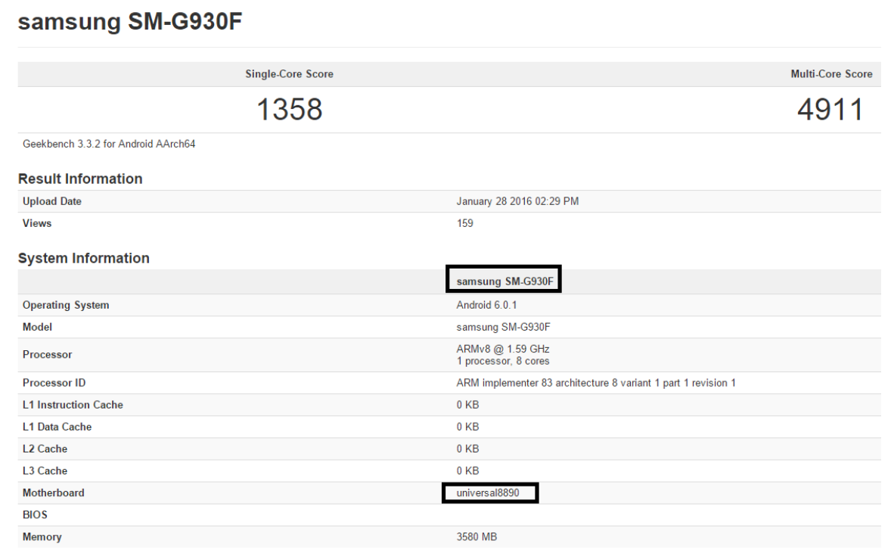891x553 pixels.
Task: Select the ARMv8 @ 1.59 GHz processor value
Action: point(503,349)
